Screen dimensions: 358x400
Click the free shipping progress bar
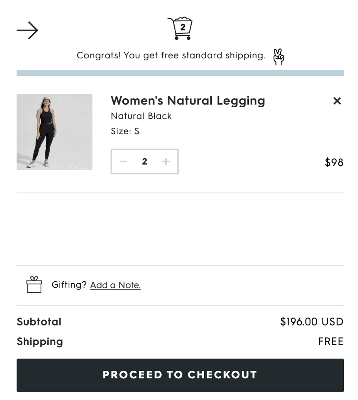(x=180, y=73)
